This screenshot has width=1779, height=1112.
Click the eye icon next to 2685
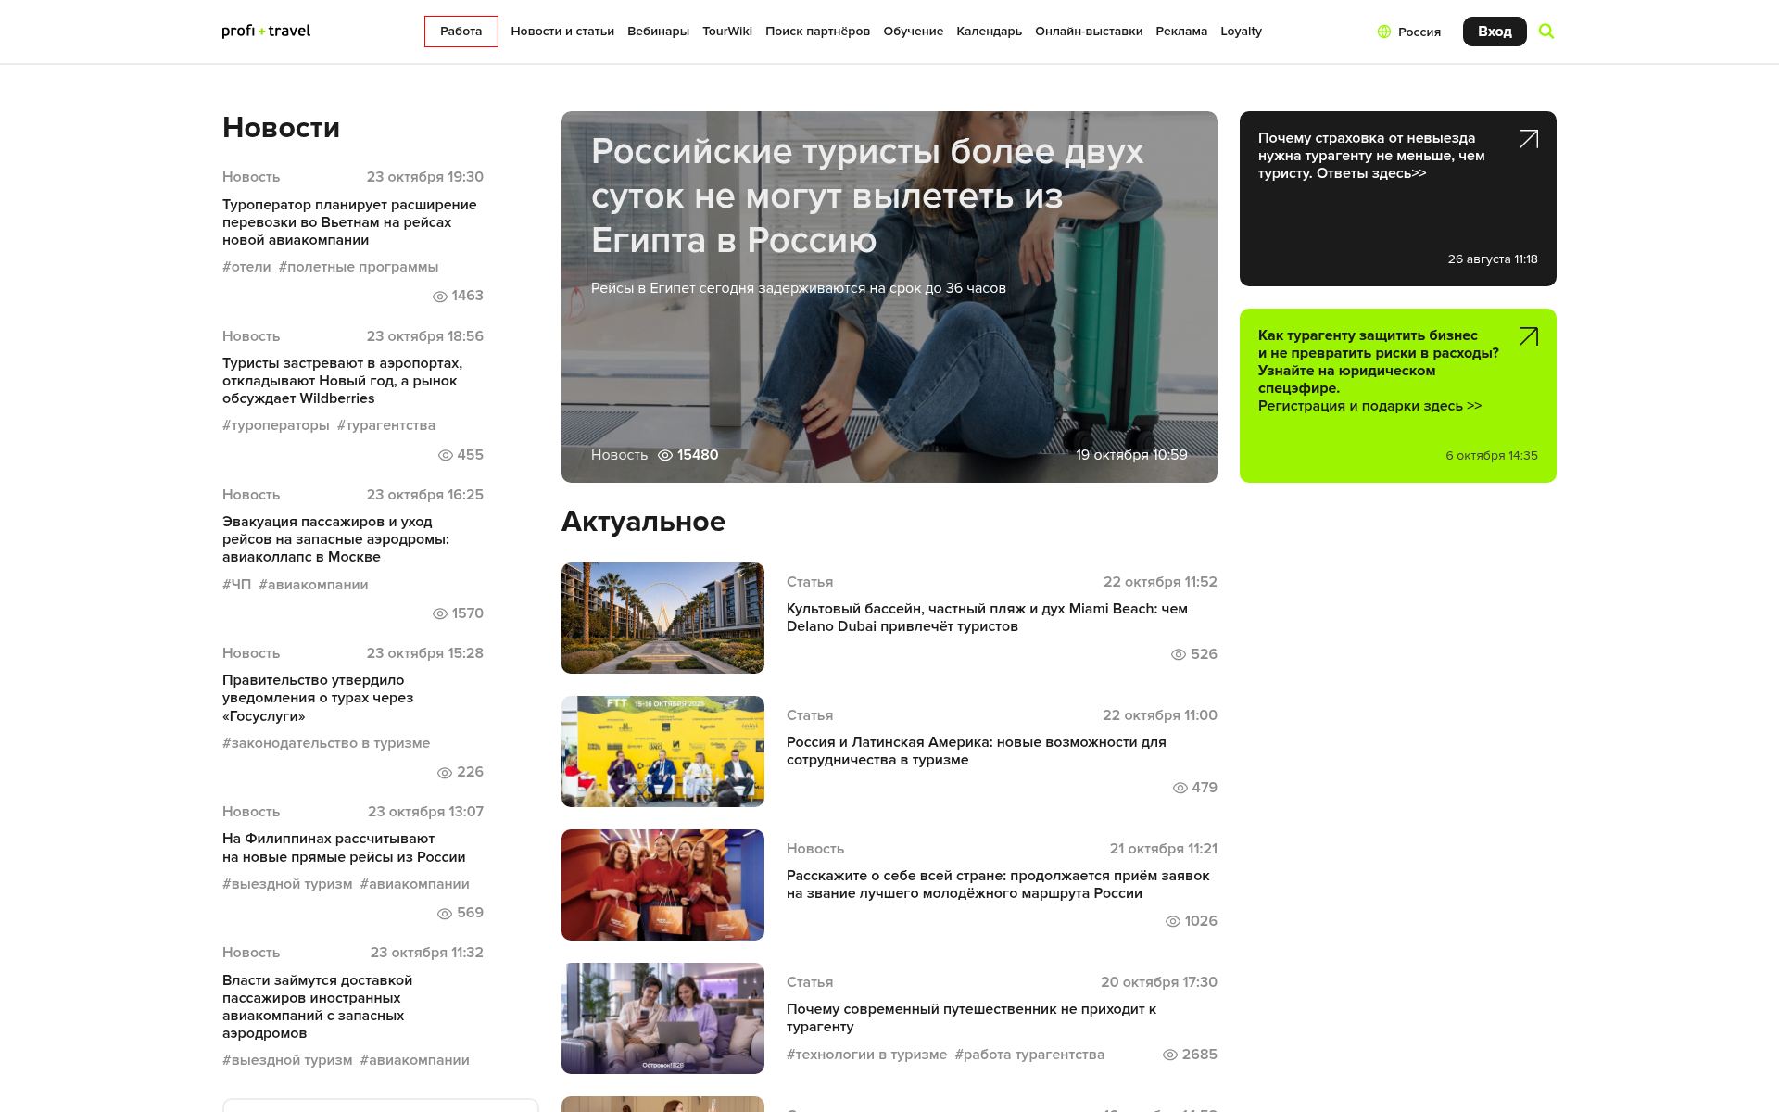(1170, 1055)
